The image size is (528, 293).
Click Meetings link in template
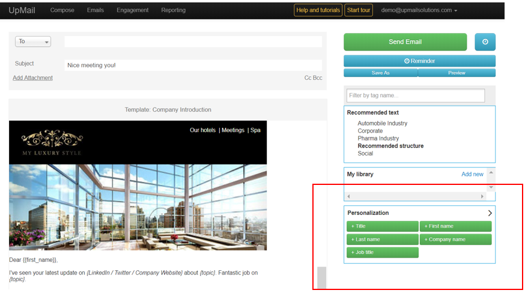coord(232,130)
